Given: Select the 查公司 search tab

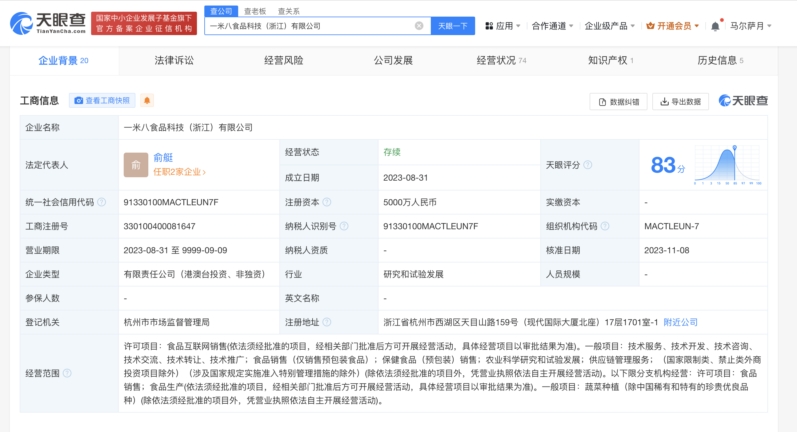Looking at the screenshot, I should 221,11.
